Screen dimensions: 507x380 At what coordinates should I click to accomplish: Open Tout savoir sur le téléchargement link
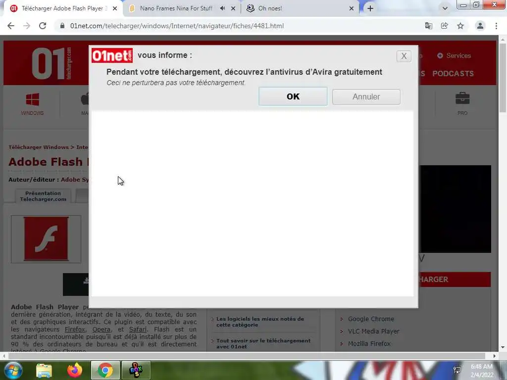pos(263,343)
